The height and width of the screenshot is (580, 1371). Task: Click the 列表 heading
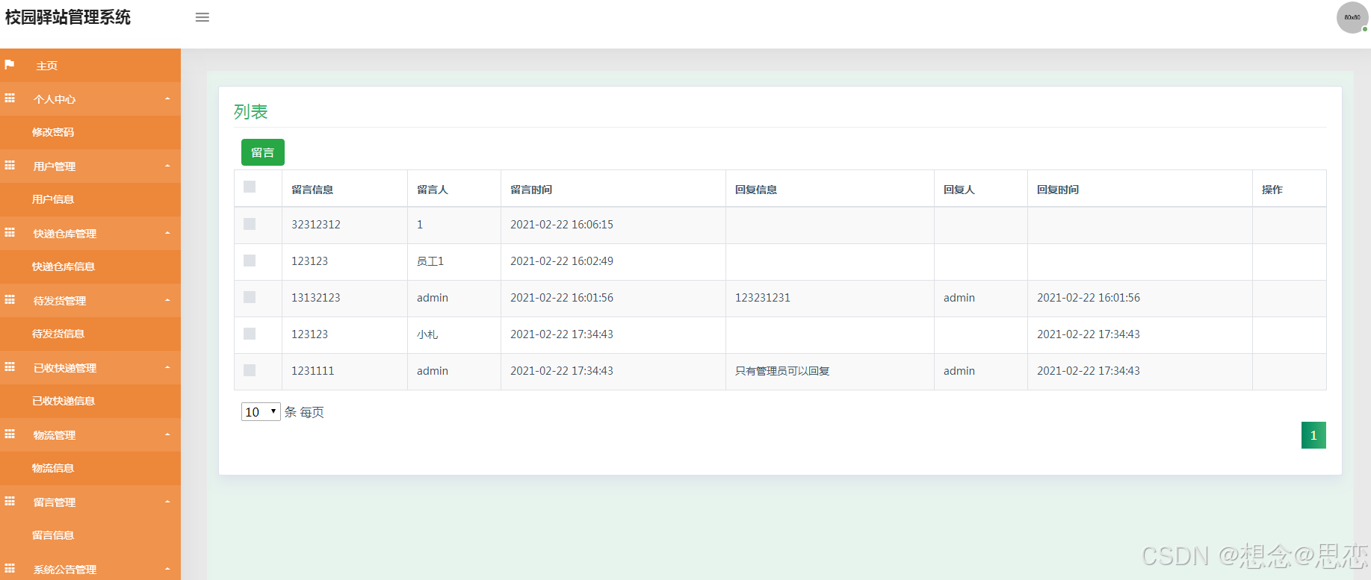pos(250,112)
